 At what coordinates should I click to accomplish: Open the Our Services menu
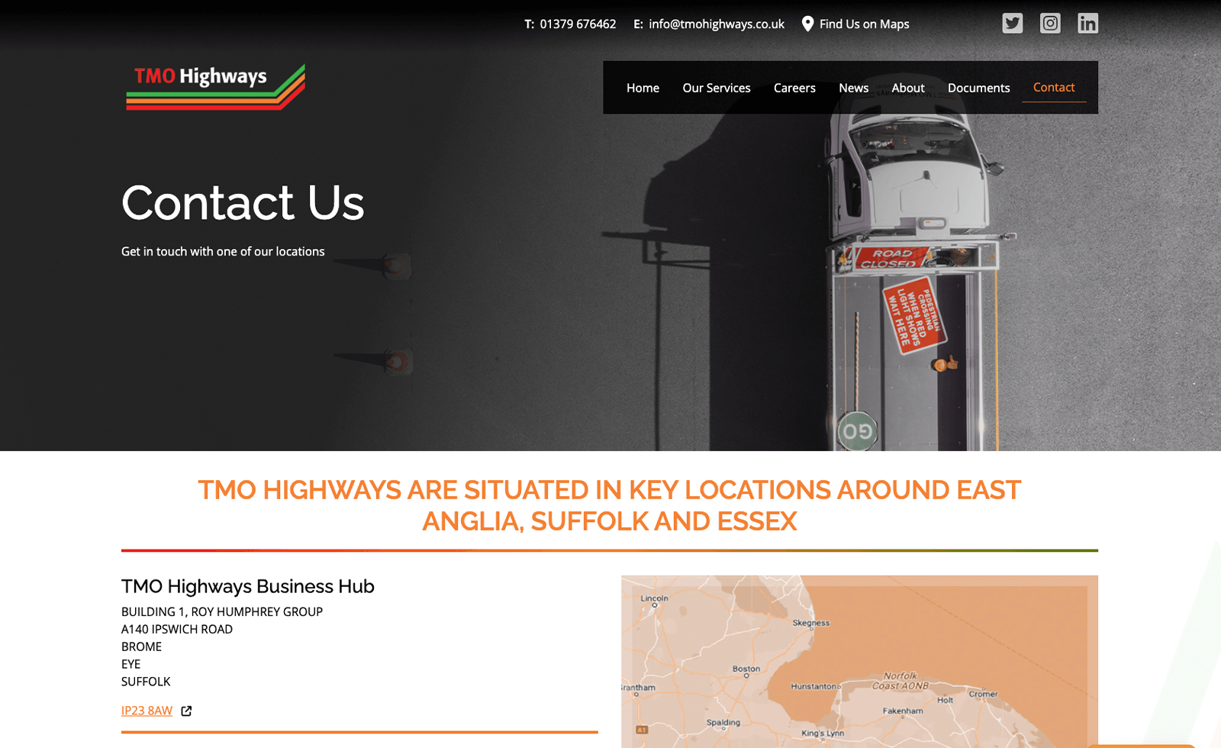click(717, 88)
